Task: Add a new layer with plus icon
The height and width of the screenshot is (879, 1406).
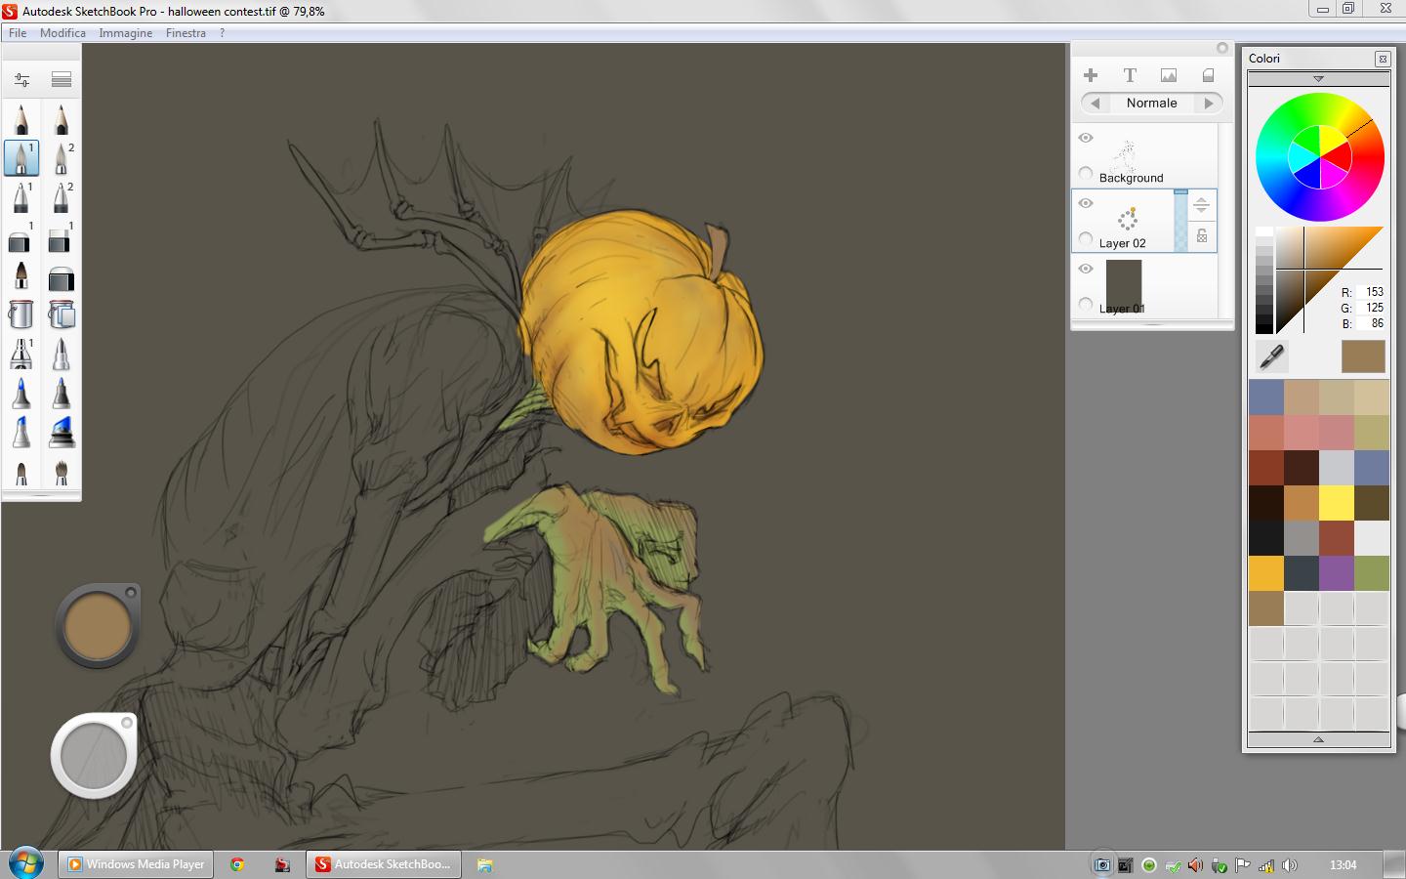Action: 1091,75
